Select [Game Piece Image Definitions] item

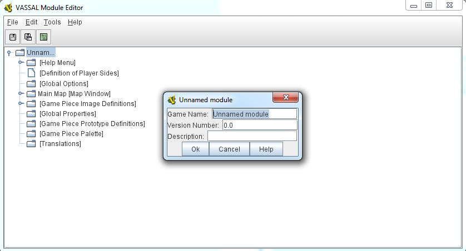(x=88, y=104)
